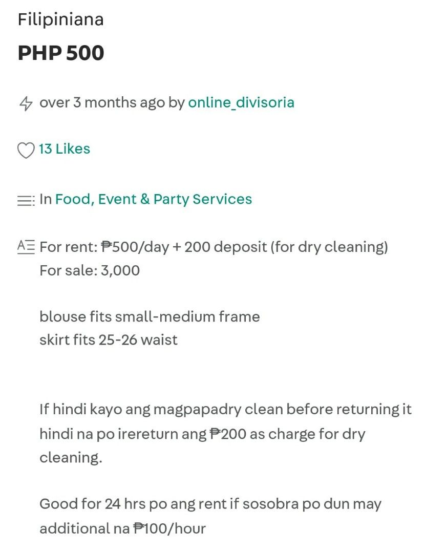Tap the heart icon to like listing
Viewport: 446px width, 553px height.
pyautogui.click(x=26, y=150)
